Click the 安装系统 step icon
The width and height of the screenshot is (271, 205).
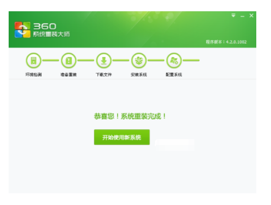coord(139,60)
